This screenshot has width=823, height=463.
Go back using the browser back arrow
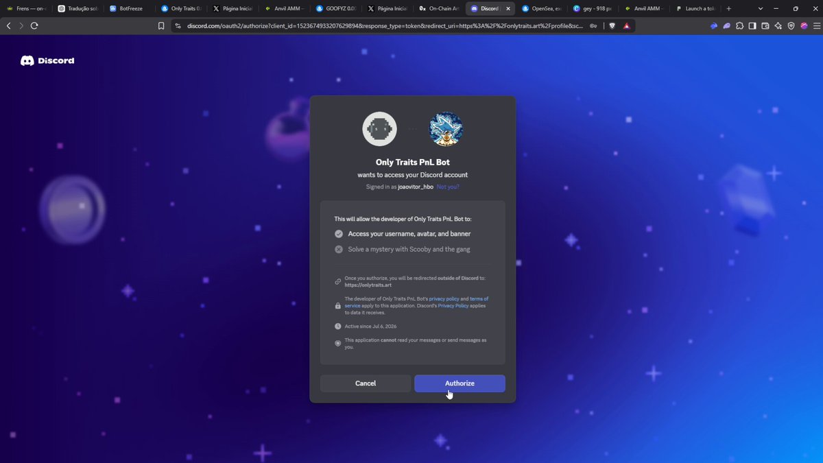9,25
